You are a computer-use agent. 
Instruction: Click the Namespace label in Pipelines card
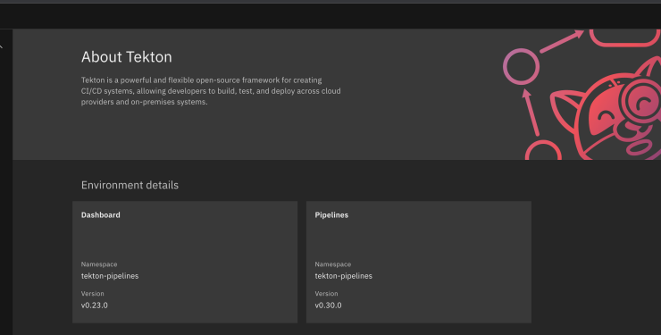tap(333, 264)
